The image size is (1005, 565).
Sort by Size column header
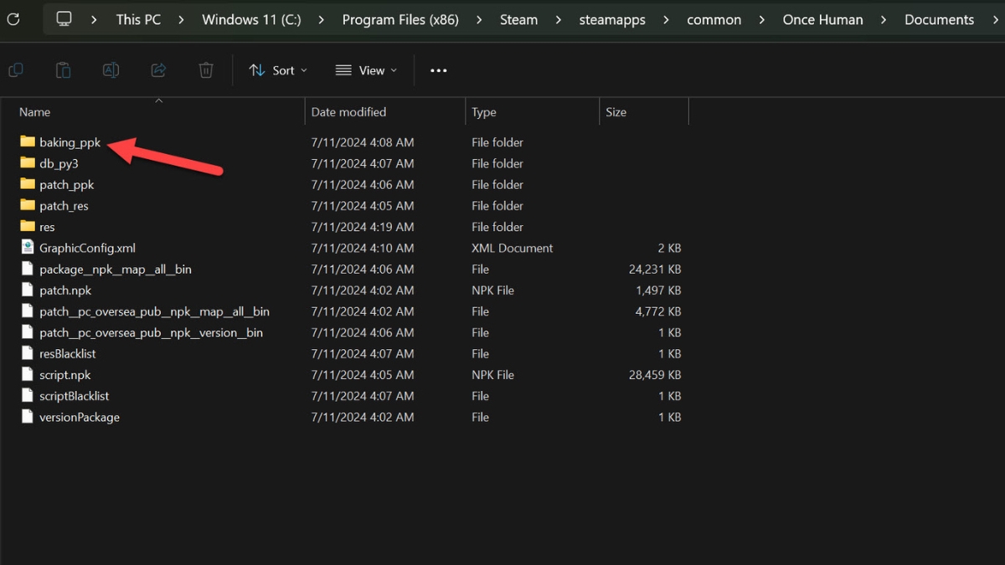(x=616, y=112)
